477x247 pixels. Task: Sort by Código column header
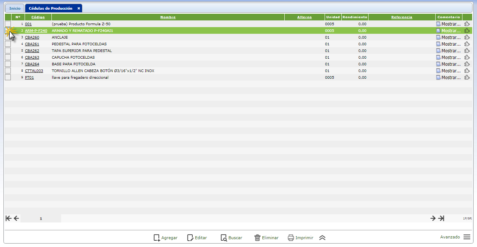click(x=38, y=17)
